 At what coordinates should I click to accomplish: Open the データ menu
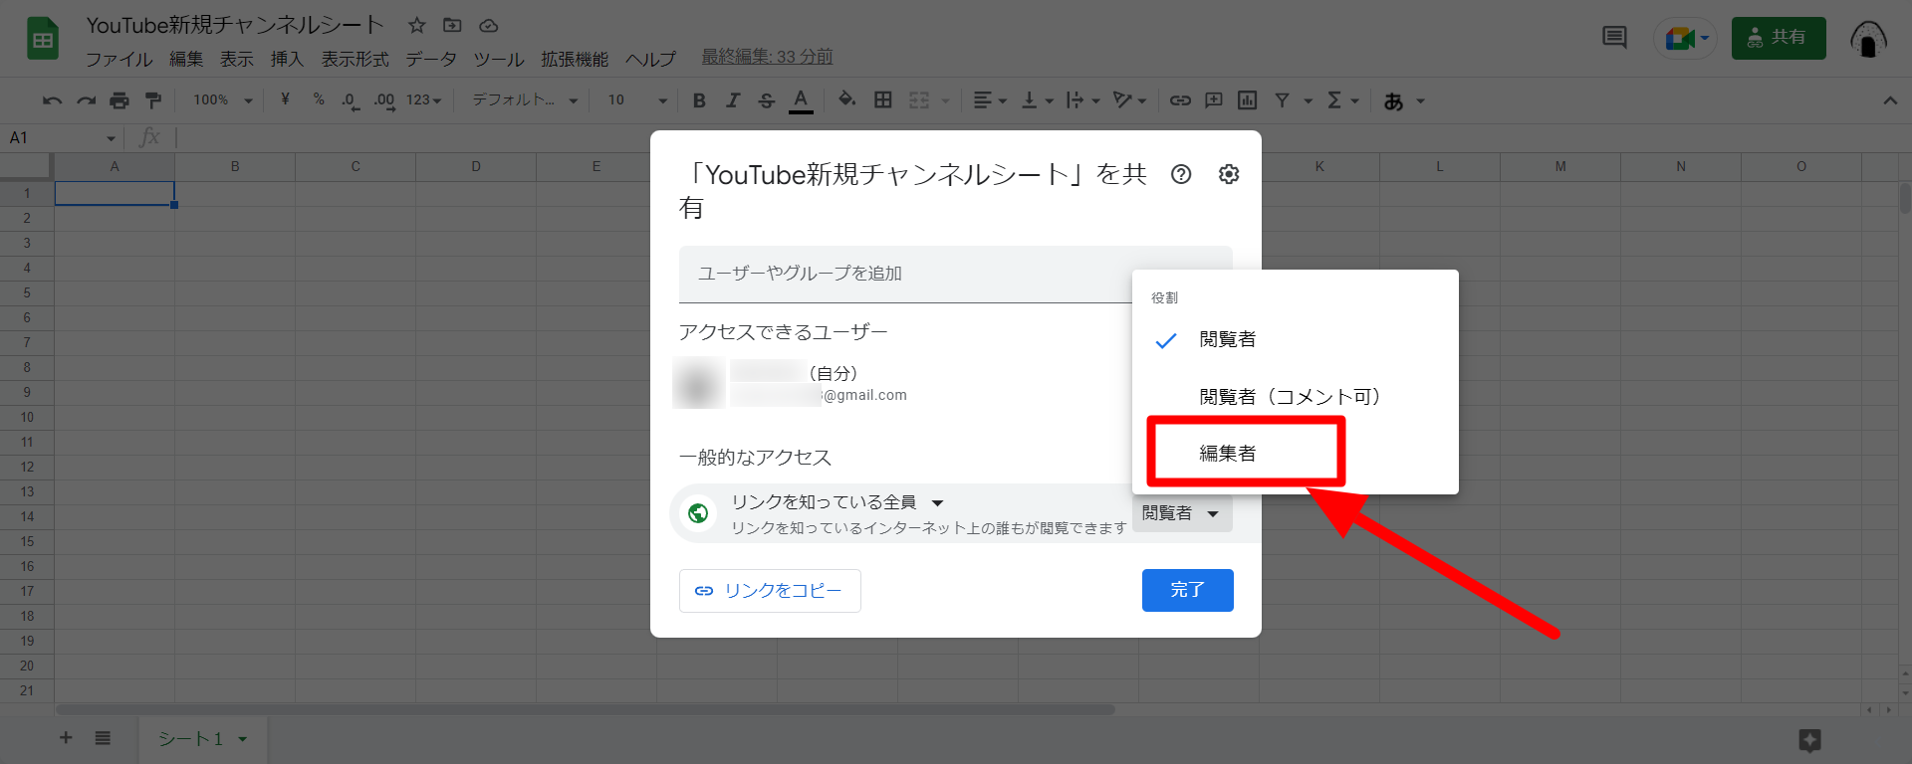coord(431,59)
